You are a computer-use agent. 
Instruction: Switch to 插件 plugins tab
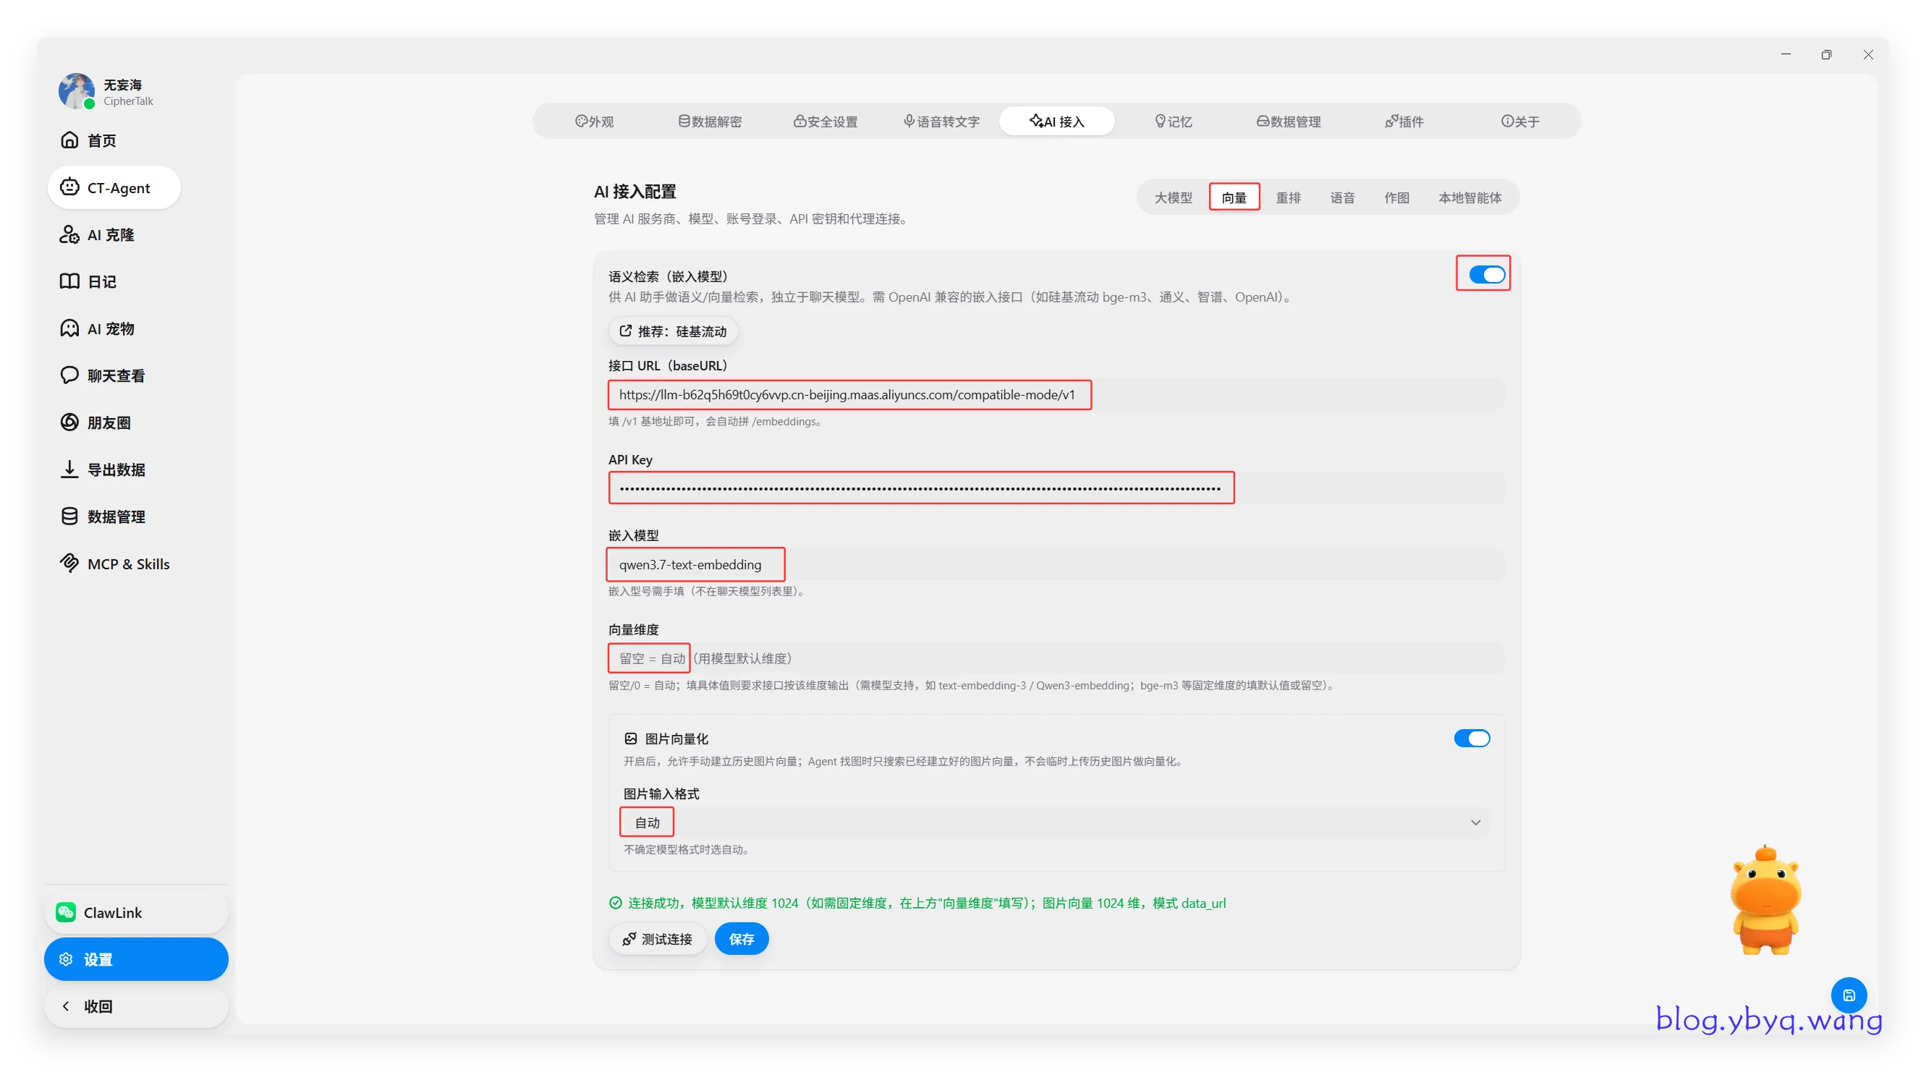[x=1404, y=121]
